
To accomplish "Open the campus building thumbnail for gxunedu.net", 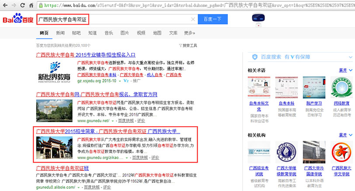I will click(54, 111).
